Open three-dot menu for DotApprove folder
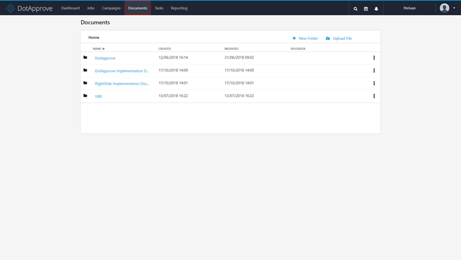461x260 pixels. pos(374,57)
